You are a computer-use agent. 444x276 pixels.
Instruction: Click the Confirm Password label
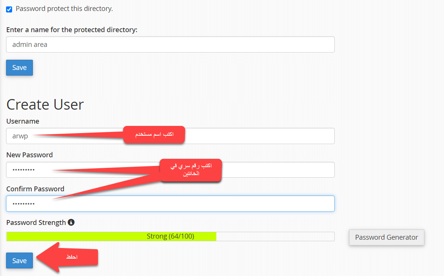click(x=35, y=189)
